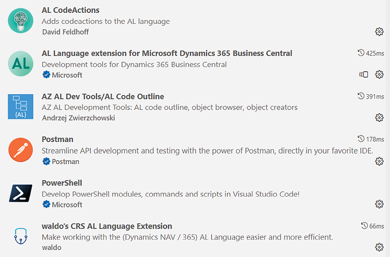The width and height of the screenshot is (390, 257).
Task: Click gear for waldo's CRS AL Language Extension
Action: coord(379,247)
